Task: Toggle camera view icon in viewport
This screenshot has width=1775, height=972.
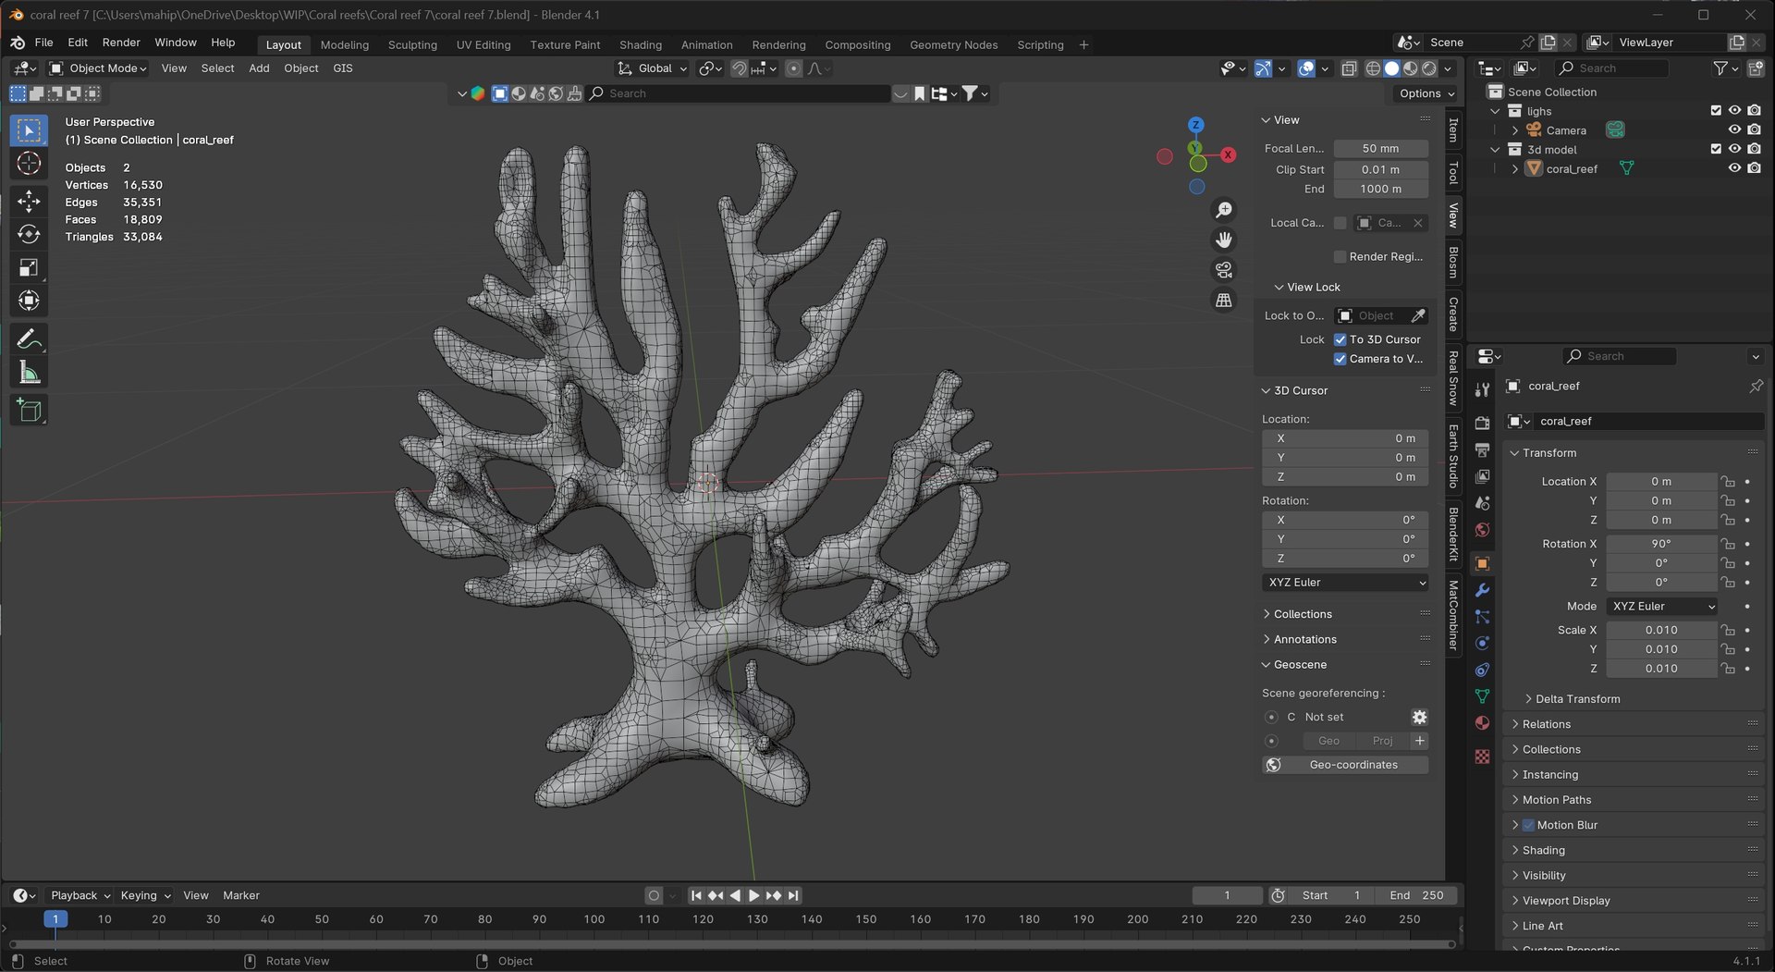Action: pos(1223,270)
